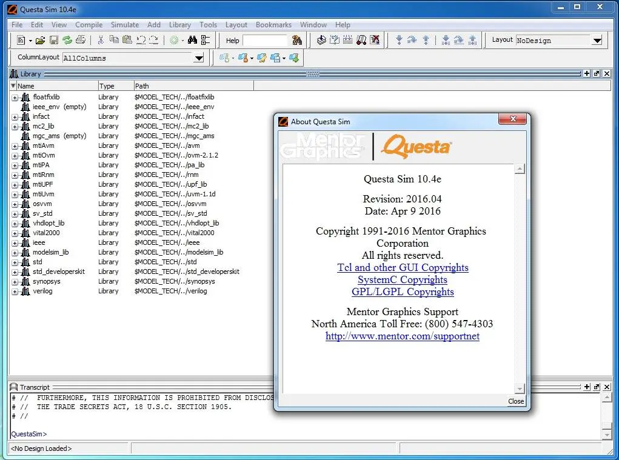Open the Layout NoDesign dropdown
The width and height of the screenshot is (619, 460).
(x=597, y=40)
